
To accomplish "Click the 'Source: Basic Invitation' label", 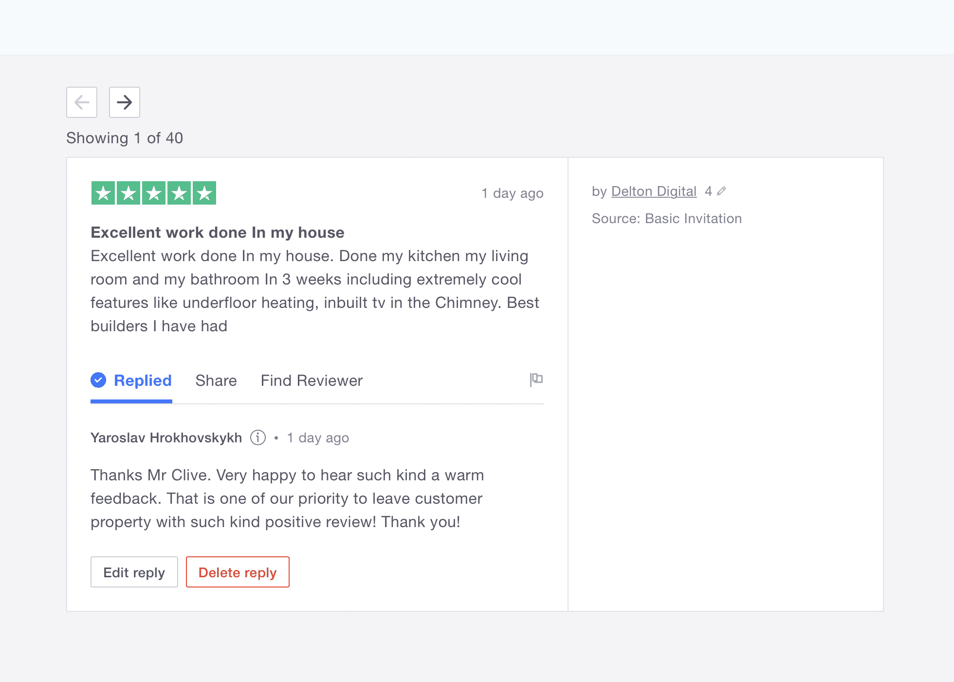I will click(x=666, y=218).
